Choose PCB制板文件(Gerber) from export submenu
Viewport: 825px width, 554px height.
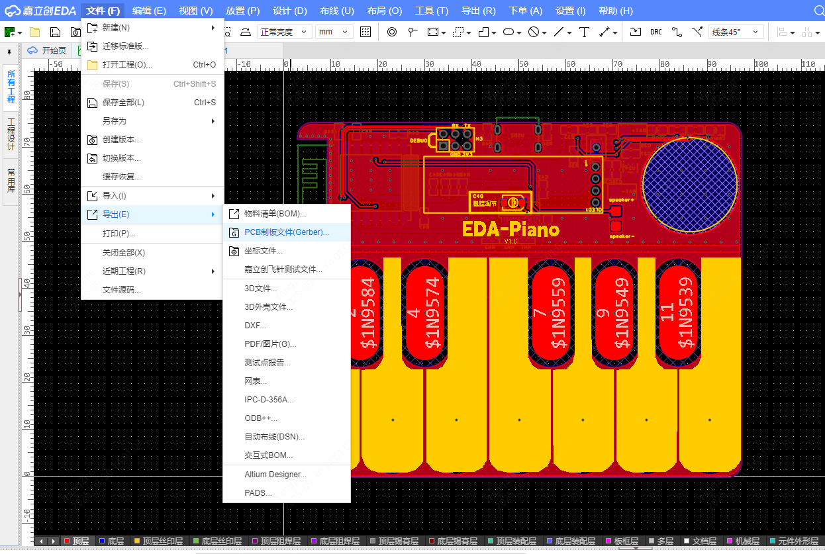(286, 232)
